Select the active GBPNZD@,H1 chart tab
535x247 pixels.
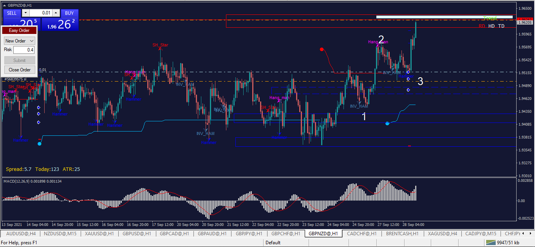pos(323,233)
